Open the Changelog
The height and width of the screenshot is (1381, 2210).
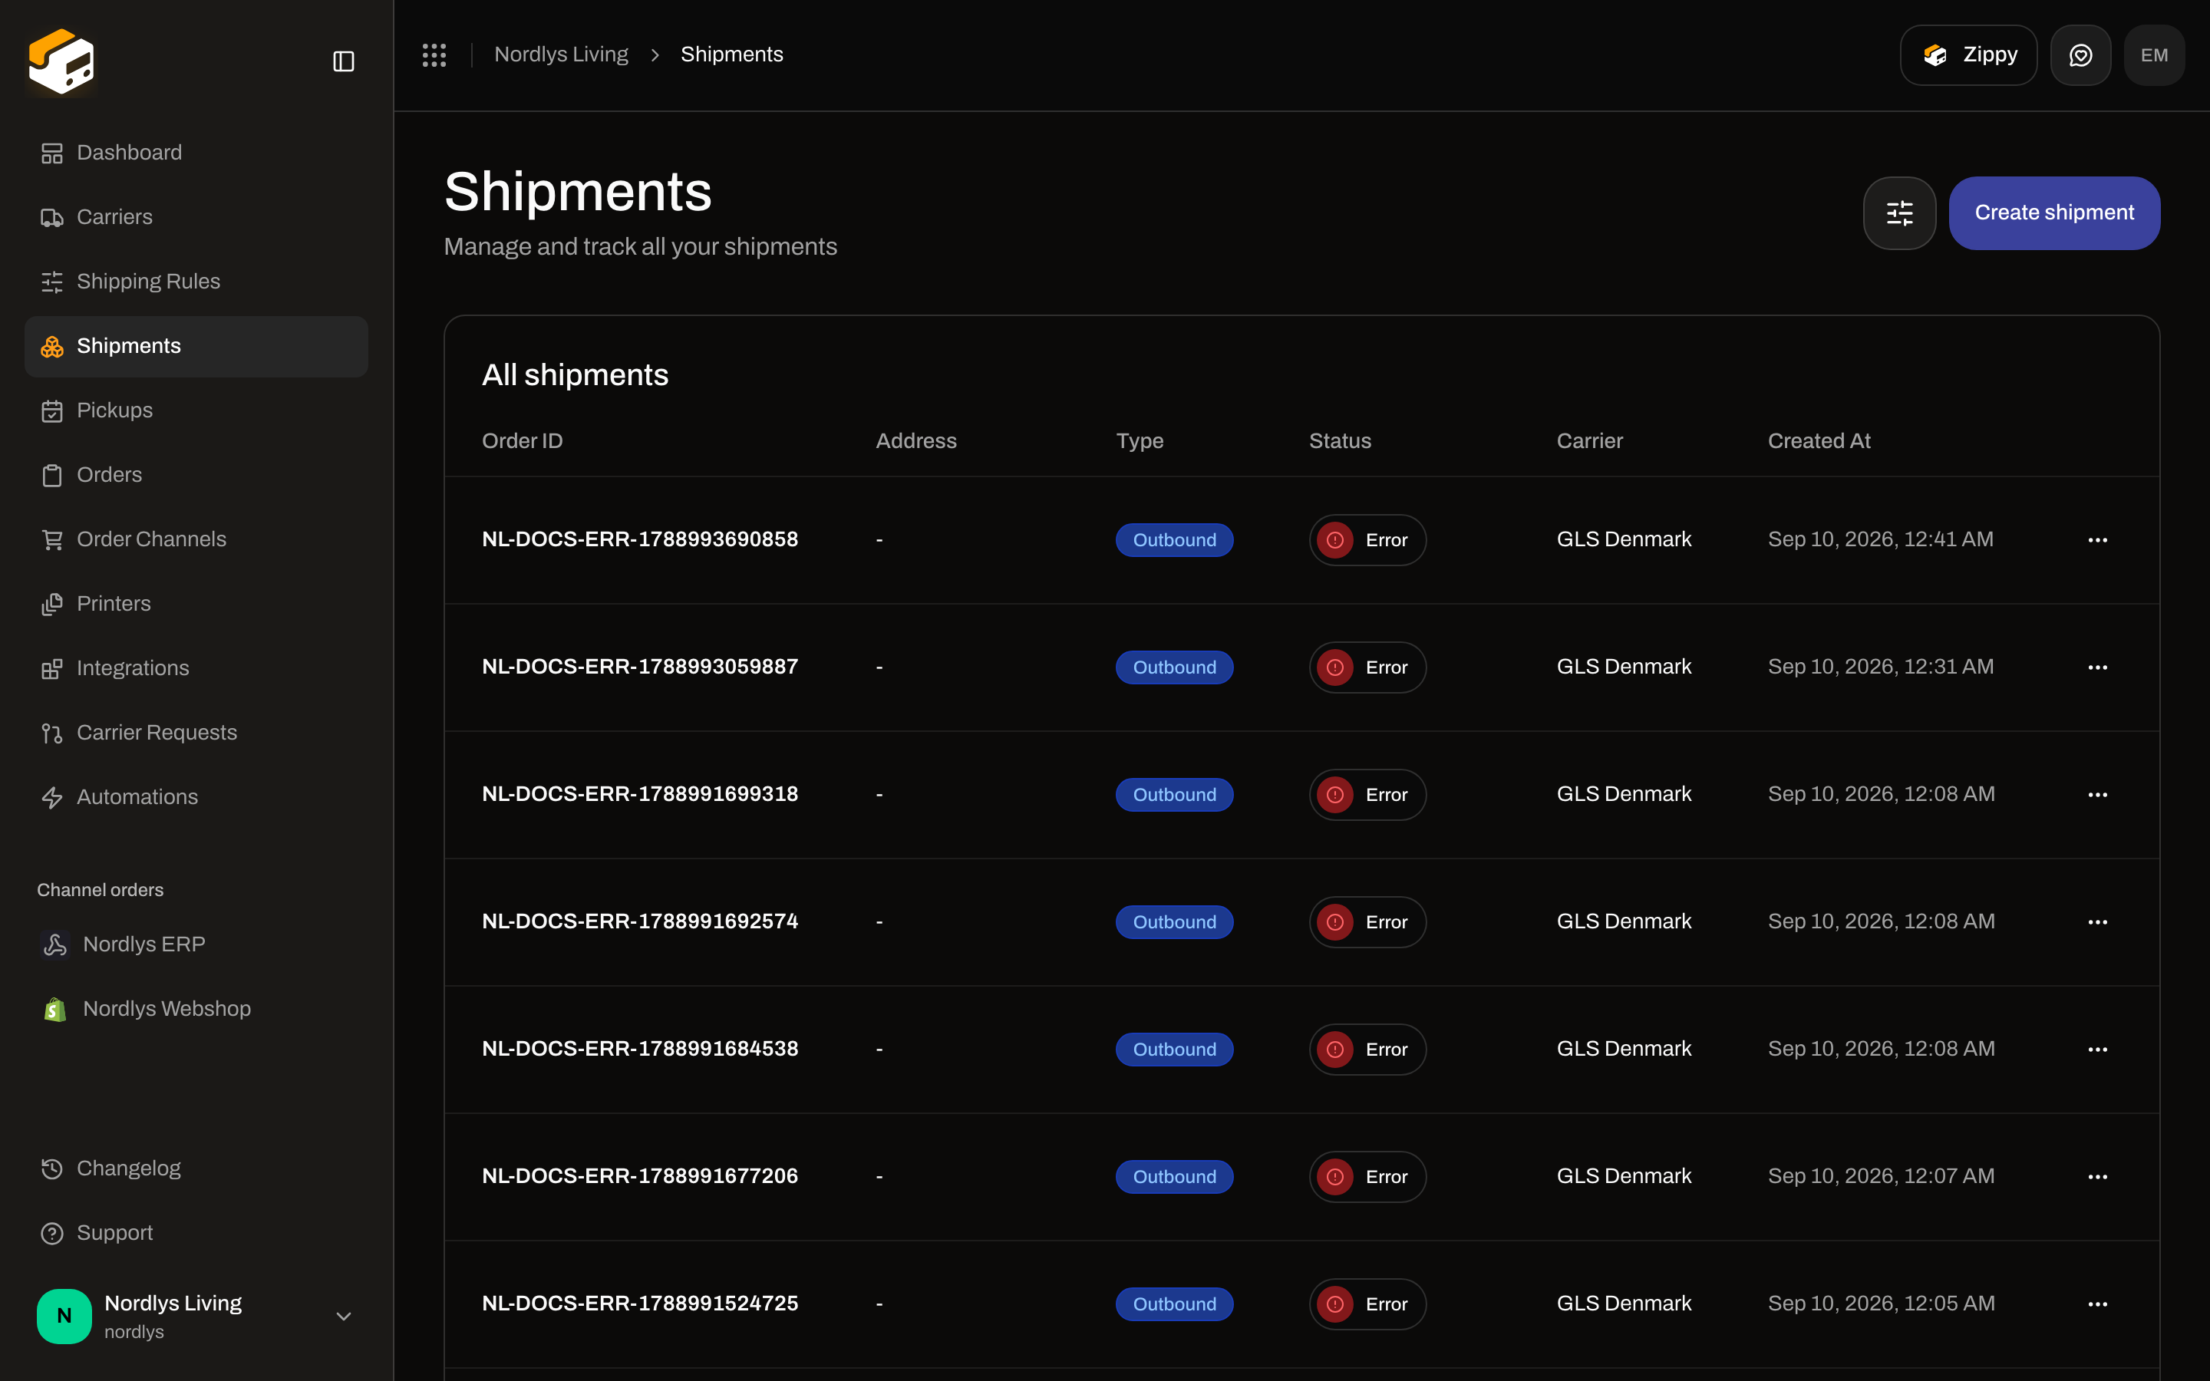click(x=196, y=1168)
